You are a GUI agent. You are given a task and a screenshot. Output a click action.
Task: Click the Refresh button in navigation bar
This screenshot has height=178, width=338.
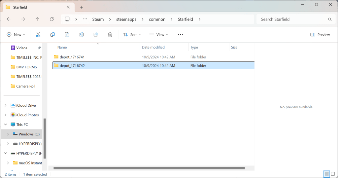[52, 19]
